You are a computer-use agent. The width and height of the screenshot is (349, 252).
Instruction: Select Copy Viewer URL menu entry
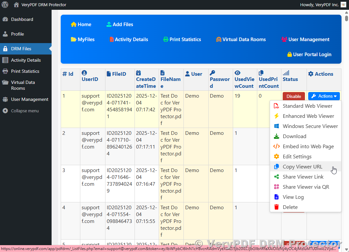(x=302, y=167)
